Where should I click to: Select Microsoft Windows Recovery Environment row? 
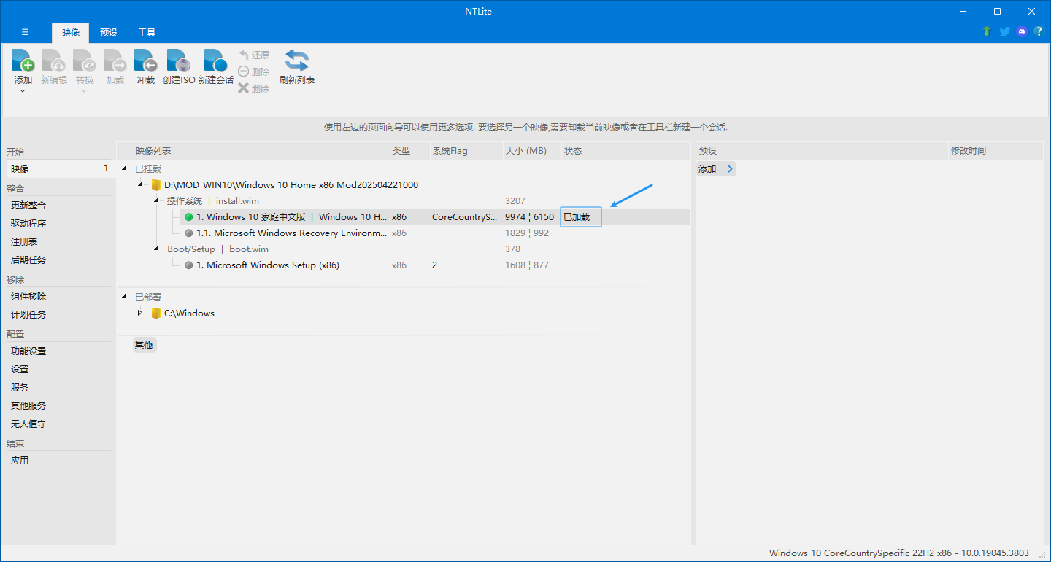pos(435,233)
